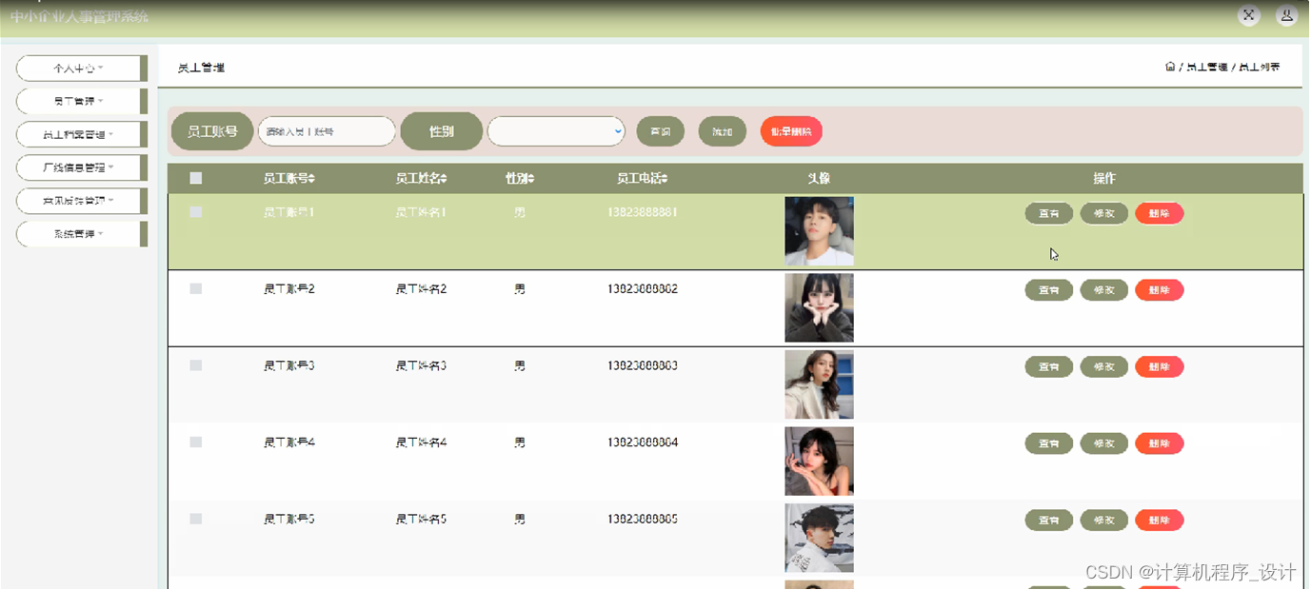Click 删除 for 员工账号5
This screenshot has height=590, width=1311.
tap(1160, 521)
